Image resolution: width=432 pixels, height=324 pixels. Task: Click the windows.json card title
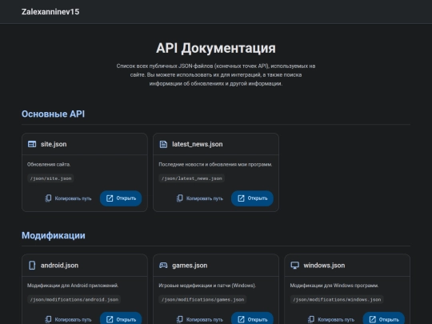pos(324,266)
